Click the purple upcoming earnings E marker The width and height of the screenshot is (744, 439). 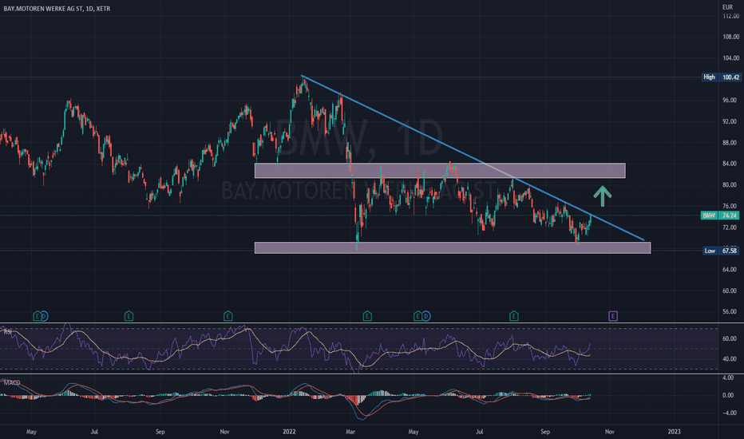click(613, 316)
